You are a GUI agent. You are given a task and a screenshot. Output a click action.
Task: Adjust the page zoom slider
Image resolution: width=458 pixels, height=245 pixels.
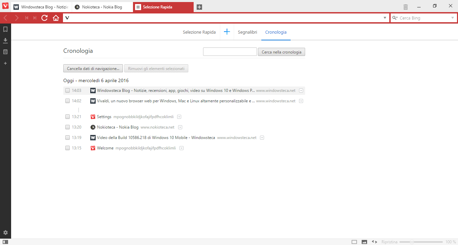[x=421, y=242]
